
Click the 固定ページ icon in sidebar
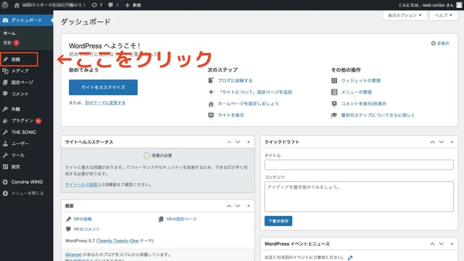(x=5, y=82)
